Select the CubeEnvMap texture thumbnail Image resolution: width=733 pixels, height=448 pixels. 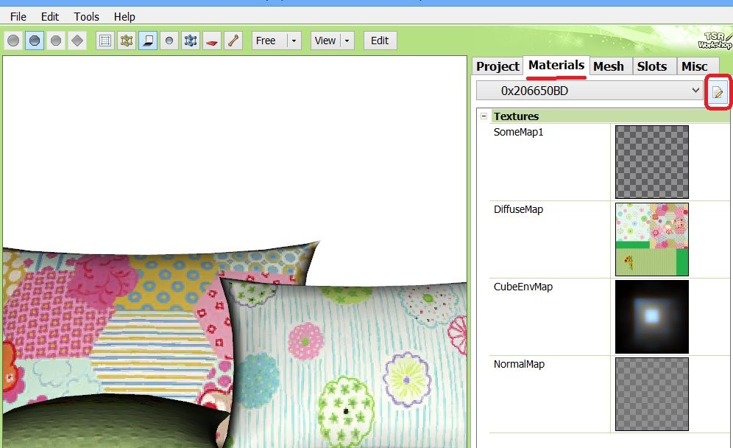coord(651,317)
